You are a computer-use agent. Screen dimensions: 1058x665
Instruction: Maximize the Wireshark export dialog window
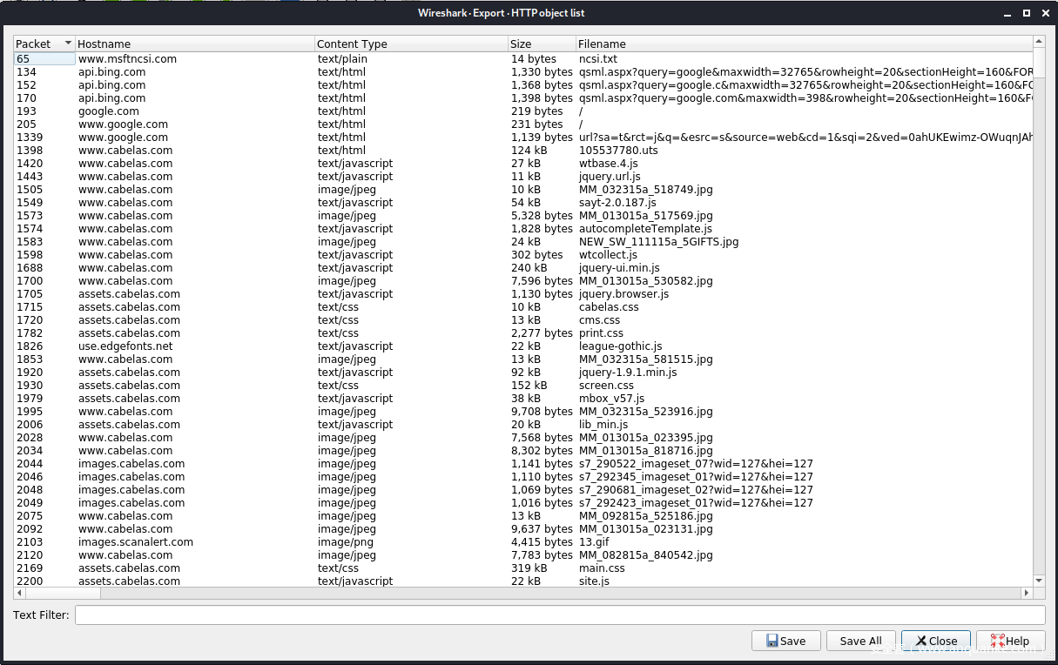pos(1027,13)
